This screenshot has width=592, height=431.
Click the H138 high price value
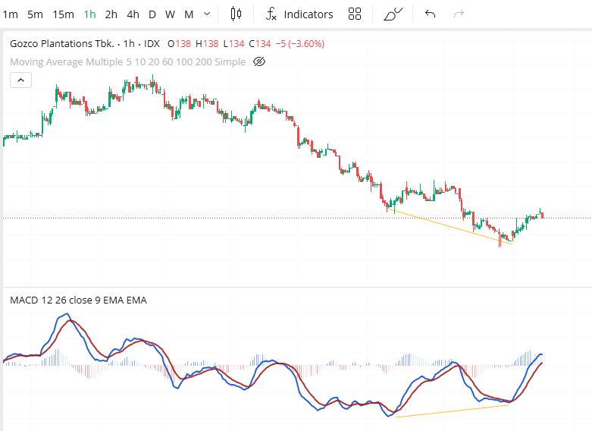pyautogui.click(x=207, y=44)
